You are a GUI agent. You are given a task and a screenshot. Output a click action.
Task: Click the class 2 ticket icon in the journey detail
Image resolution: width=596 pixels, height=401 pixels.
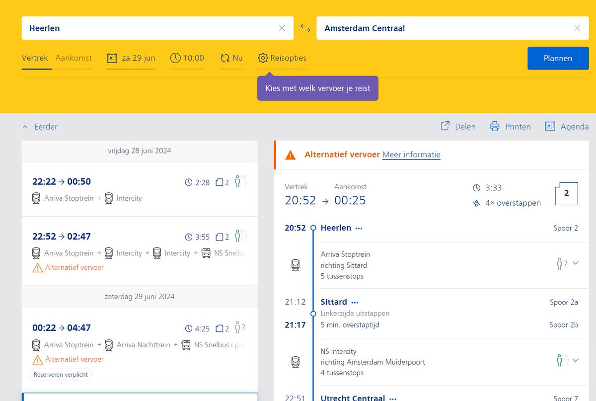tap(566, 194)
